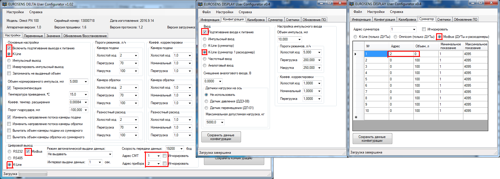
Task: Open Камера подачи Холостой ход threshold dropdown
Action: (x=136, y=55)
